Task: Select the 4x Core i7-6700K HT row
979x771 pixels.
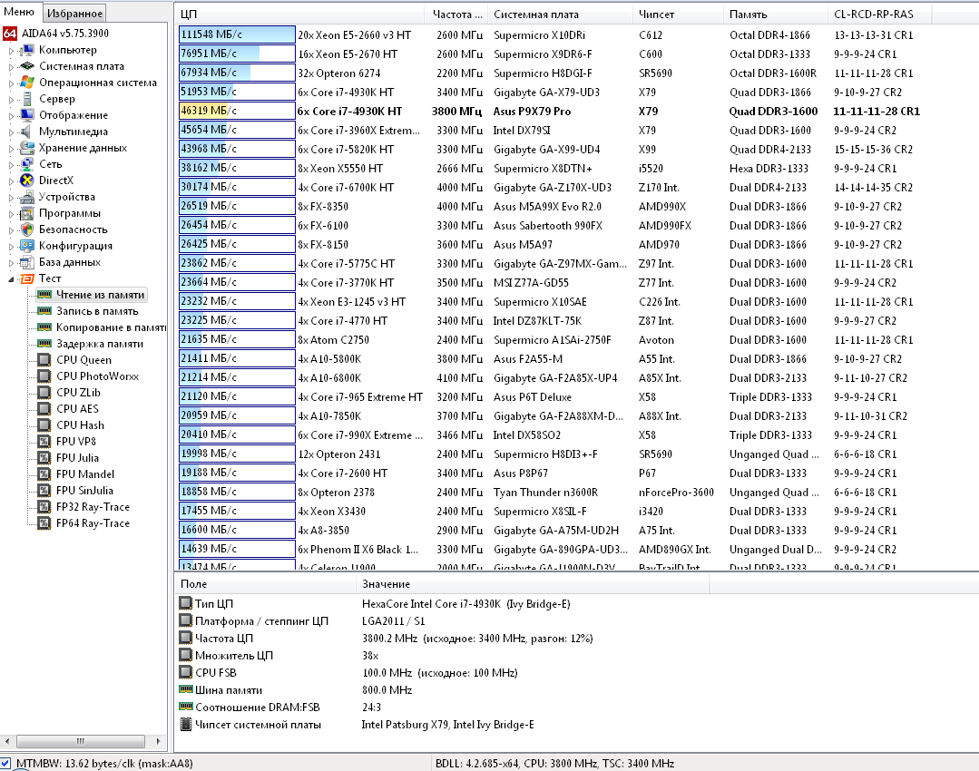Action: (550, 187)
